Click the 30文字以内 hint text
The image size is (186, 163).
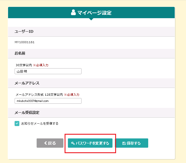click(x=24, y=65)
